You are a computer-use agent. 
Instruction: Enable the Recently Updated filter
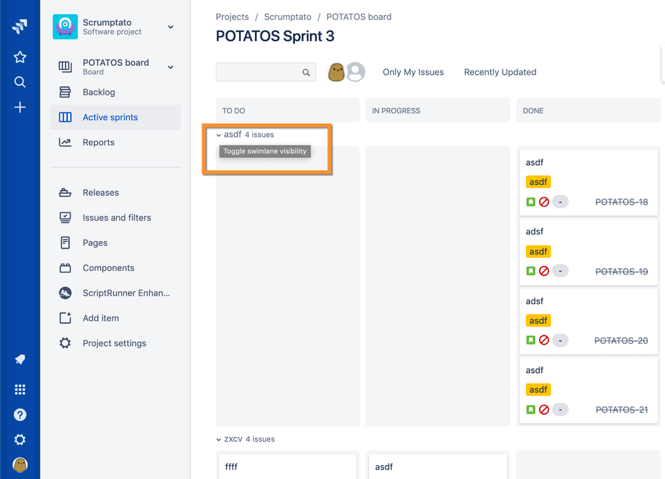click(500, 72)
